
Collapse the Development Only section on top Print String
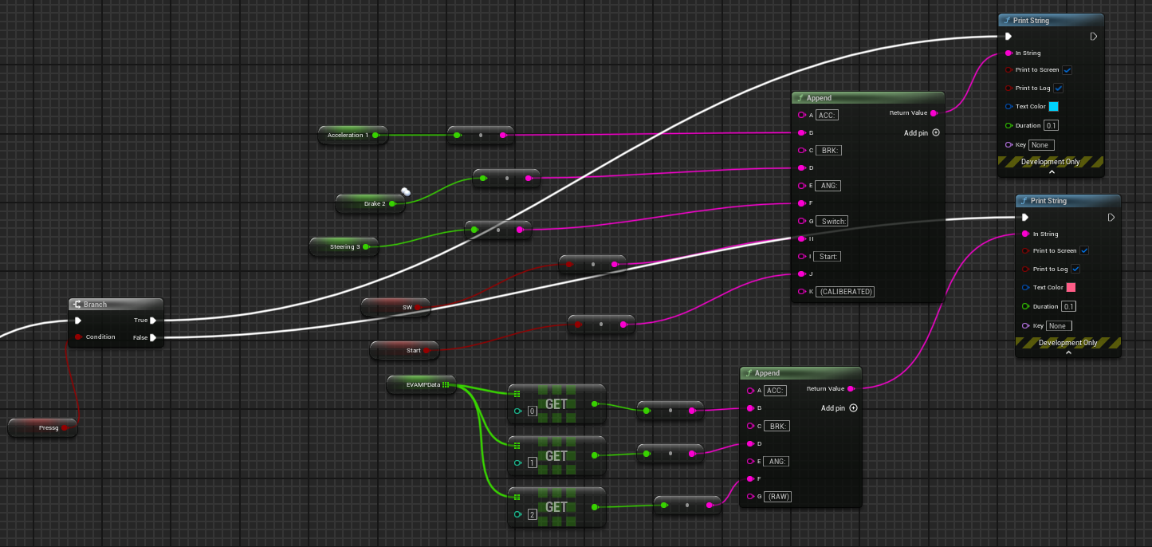click(x=1051, y=171)
